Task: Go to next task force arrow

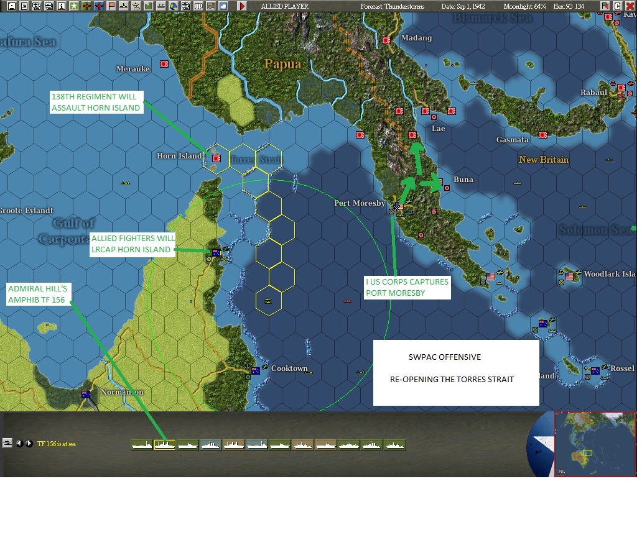Action: point(29,444)
